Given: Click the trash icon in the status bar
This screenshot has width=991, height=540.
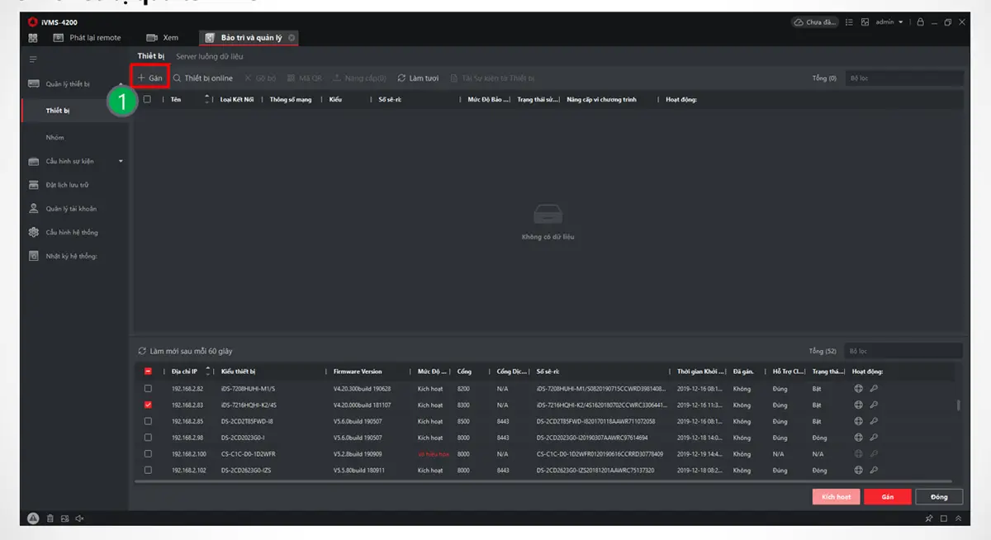Looking at the screenshot, I should pyautogui.click(x=50, y=519).
